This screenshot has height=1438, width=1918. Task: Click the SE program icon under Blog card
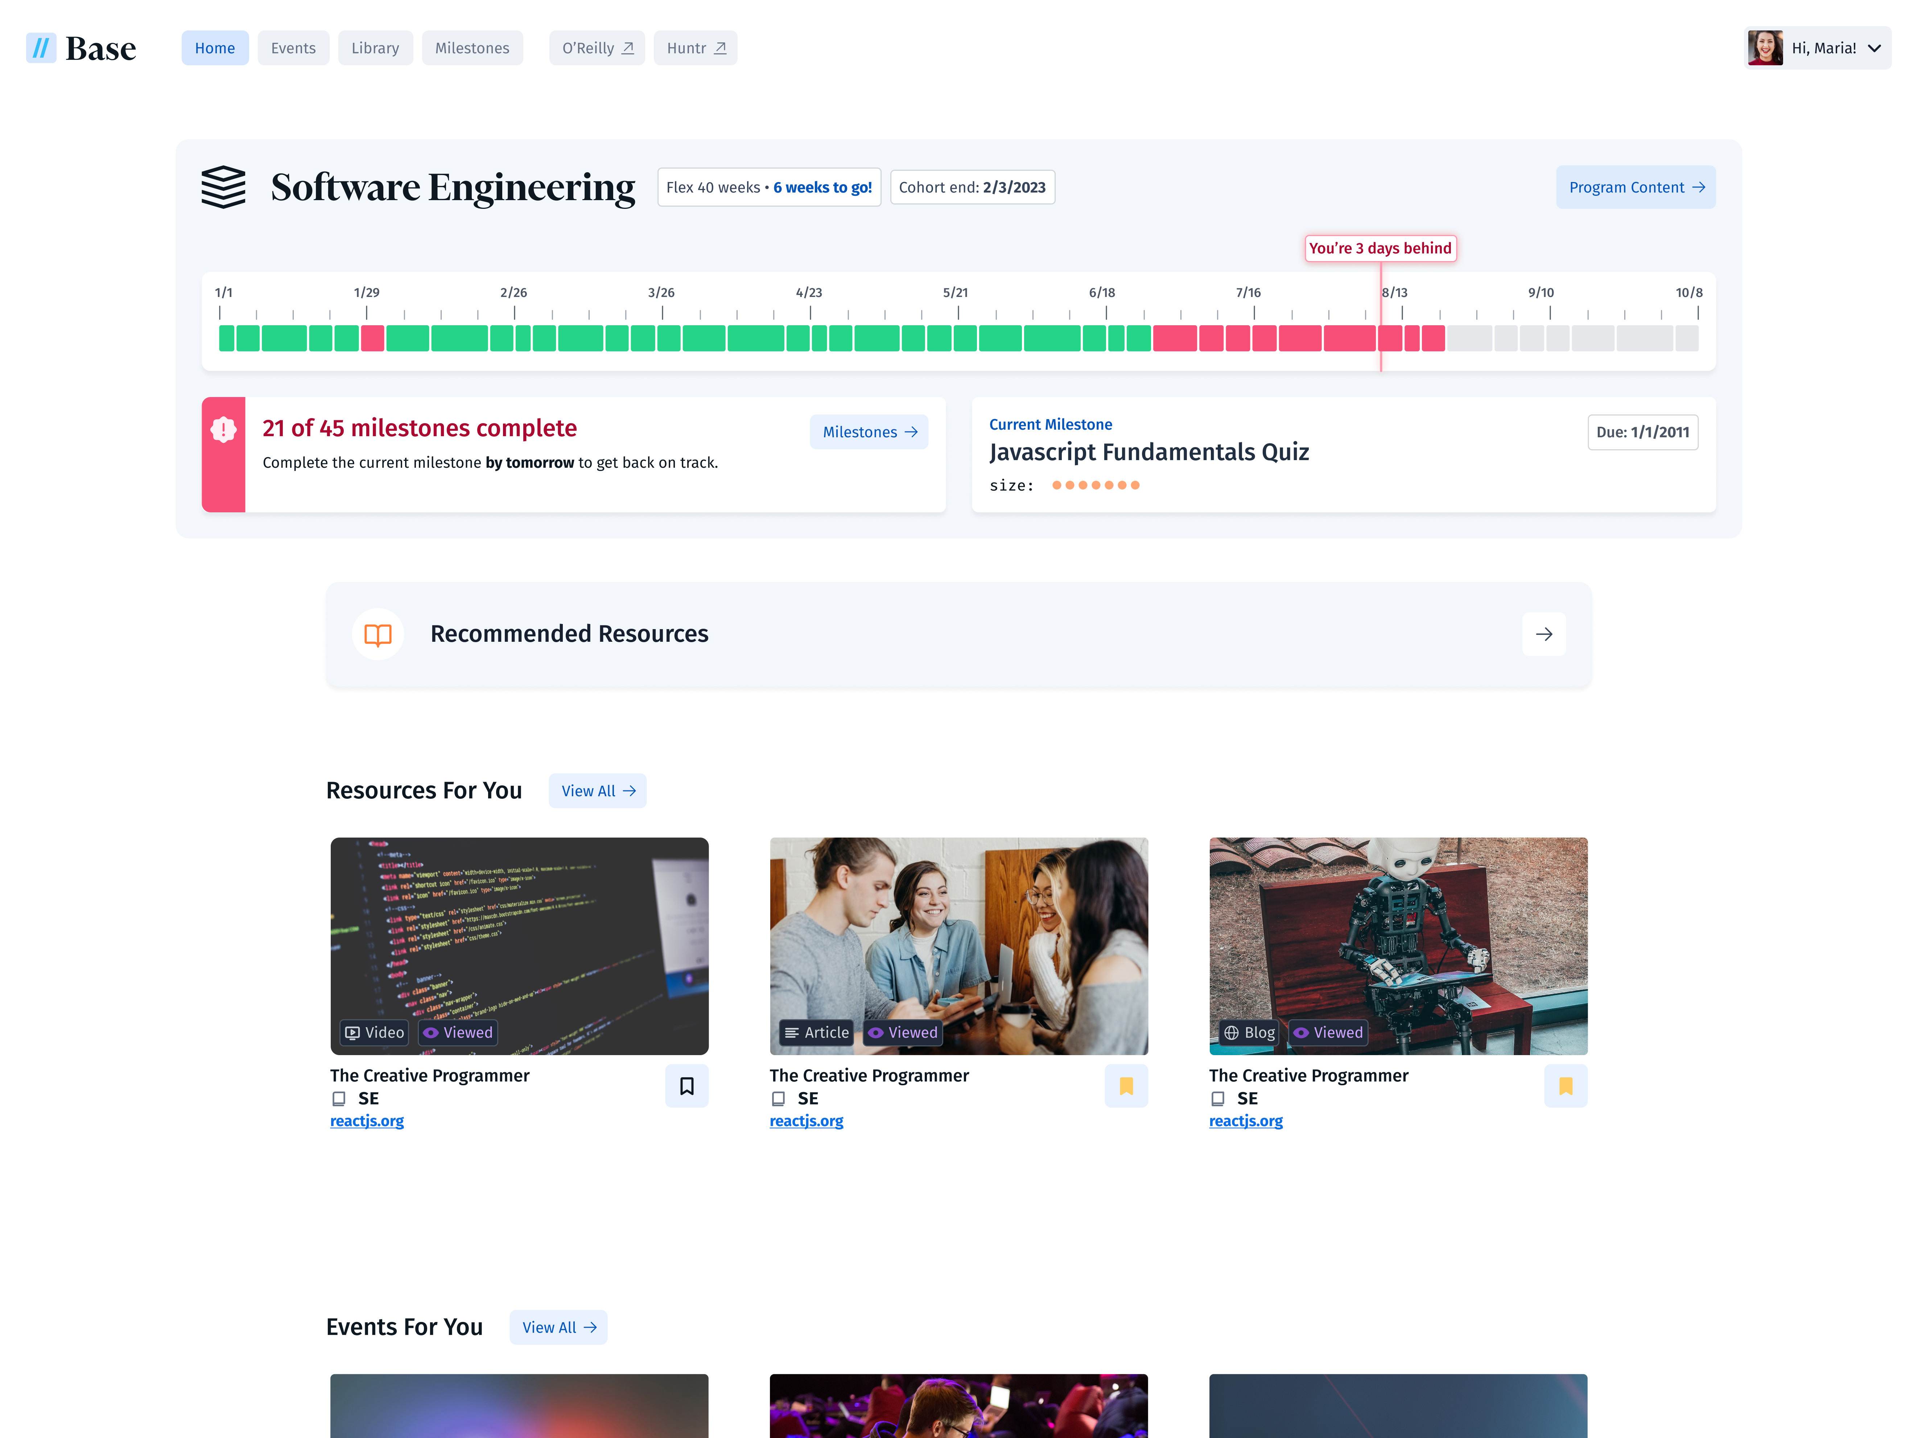[1218, 1099]
